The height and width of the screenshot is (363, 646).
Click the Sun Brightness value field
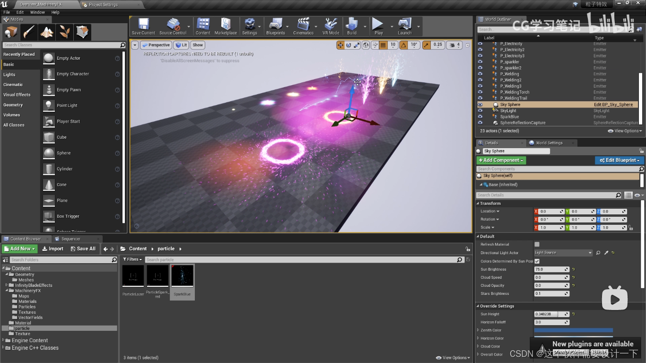coord(552,269)
